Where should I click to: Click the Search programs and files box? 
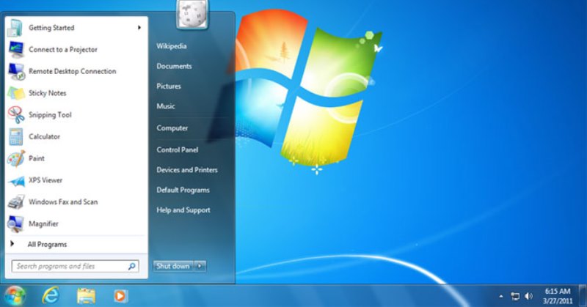click(x=76, y=266)
